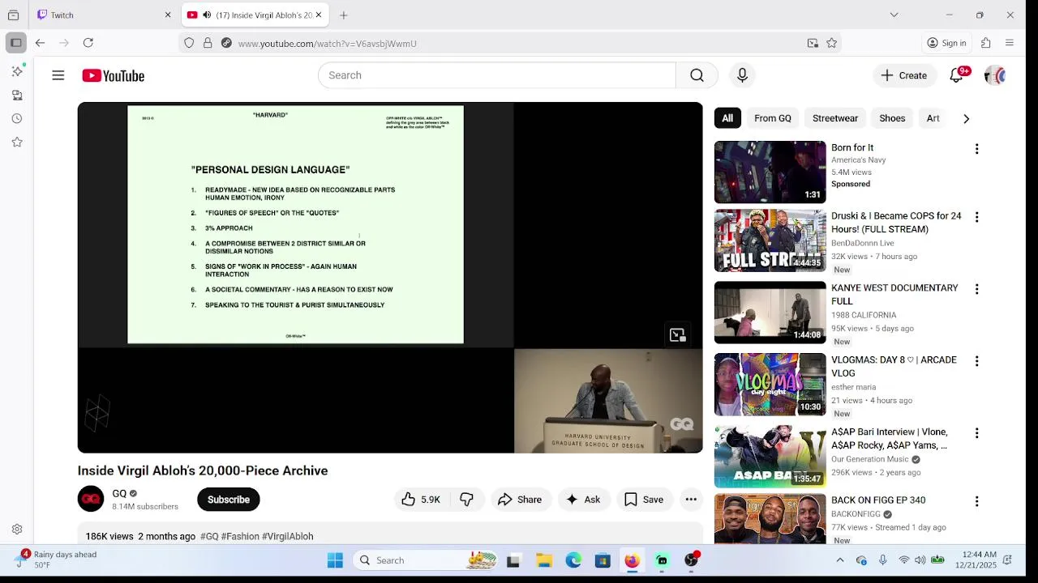
Task: Open a new browser tab
Action: coord(344,15)
